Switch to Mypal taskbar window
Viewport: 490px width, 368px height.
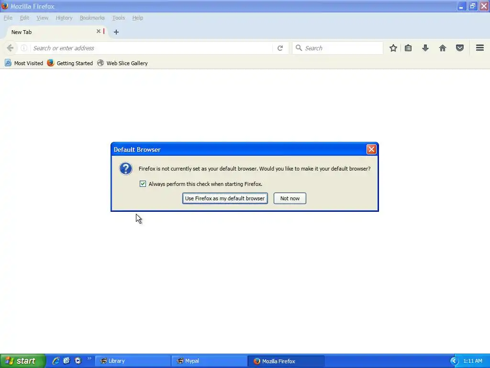pos(209,361)
